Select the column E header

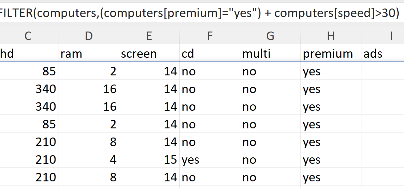point(149,36)
